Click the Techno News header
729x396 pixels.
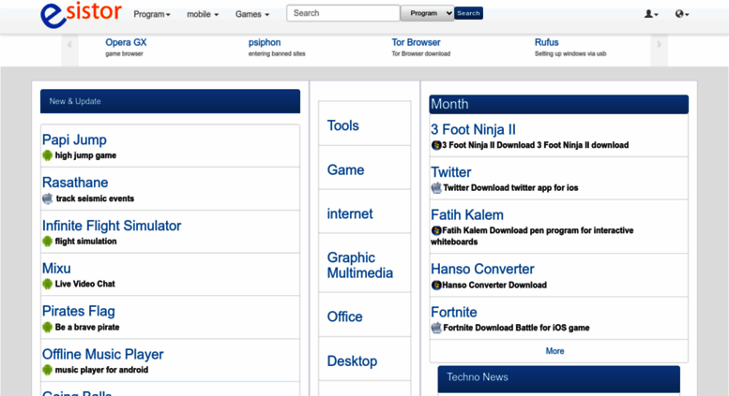pos(558,379)
